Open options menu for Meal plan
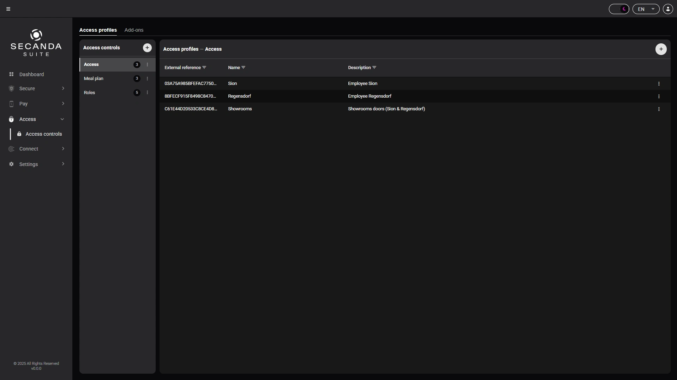The image size is (677, 380). (147, 79)
